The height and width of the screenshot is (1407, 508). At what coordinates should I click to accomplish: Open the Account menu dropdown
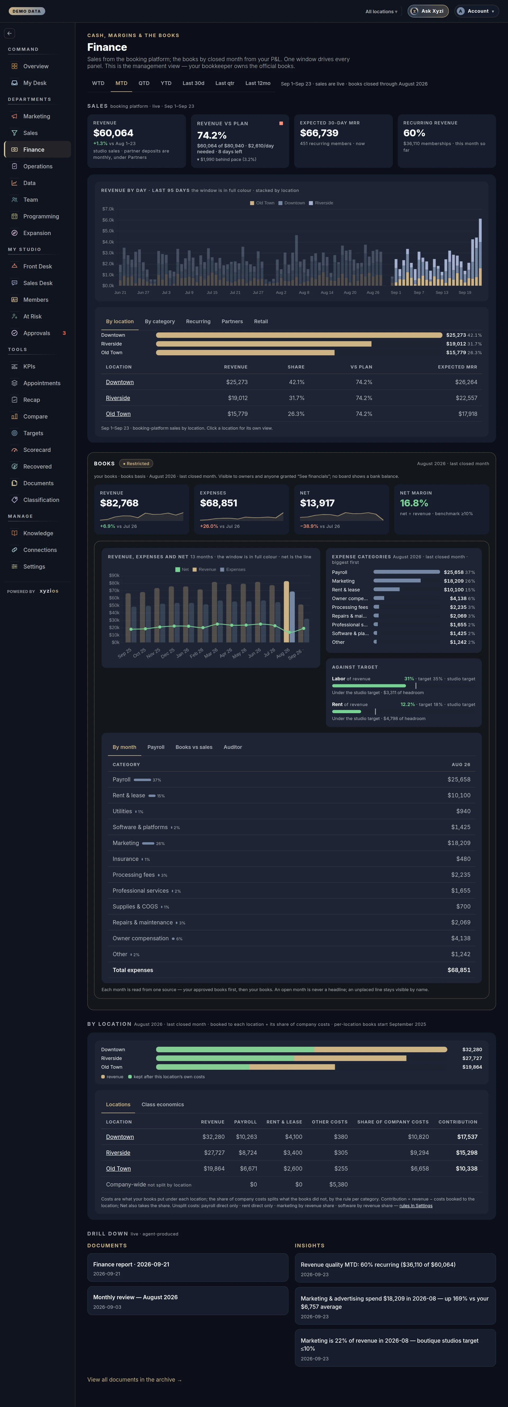pyautogui.click(x=476, y=11)
